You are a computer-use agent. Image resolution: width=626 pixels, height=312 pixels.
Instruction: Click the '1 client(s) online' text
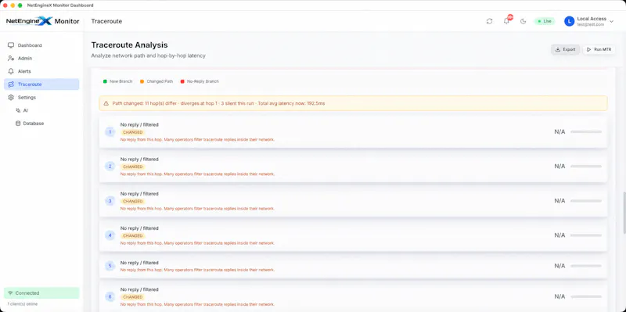23,304
